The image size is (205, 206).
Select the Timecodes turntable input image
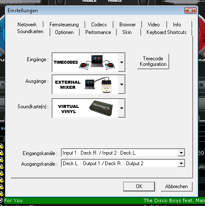(x=85, y=62)
